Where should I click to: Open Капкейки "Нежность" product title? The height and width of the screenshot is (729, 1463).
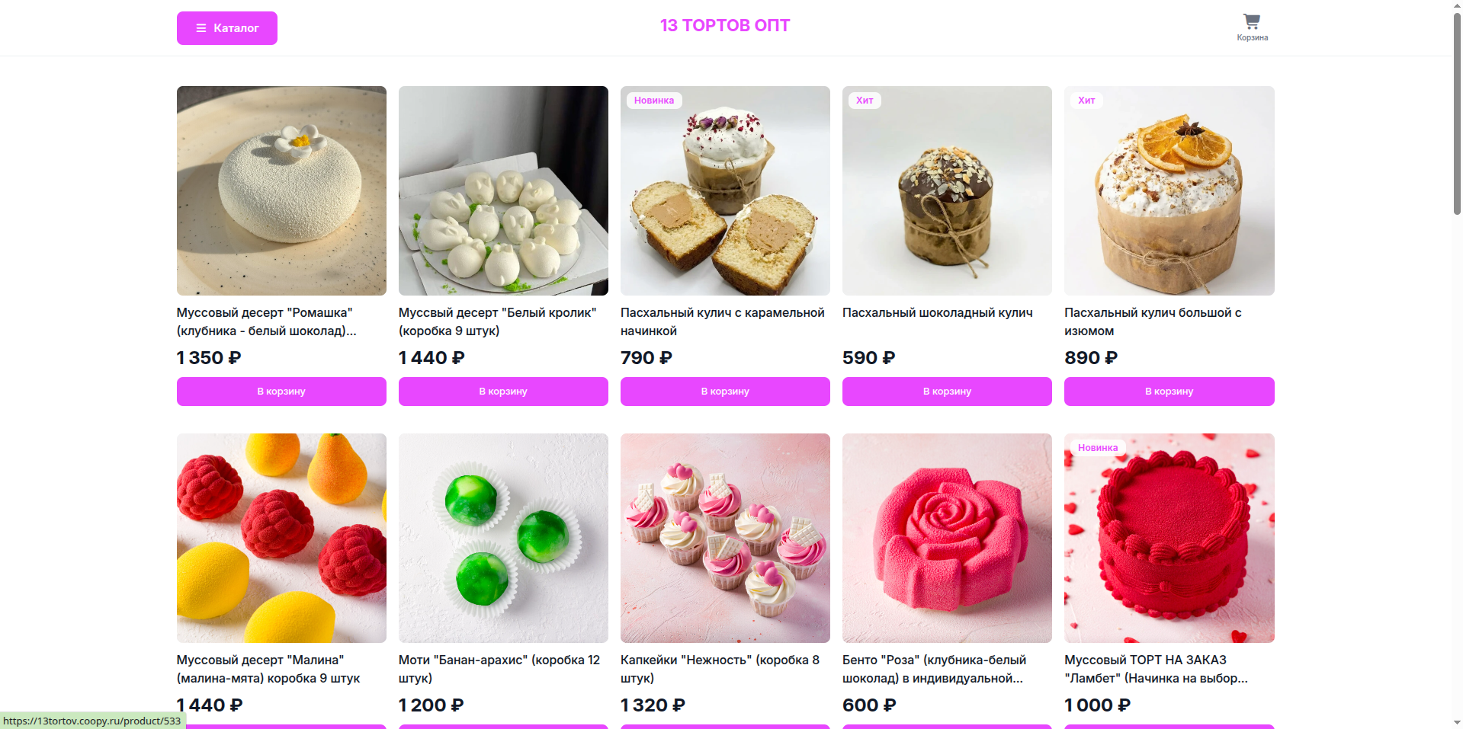pos(720,669)
